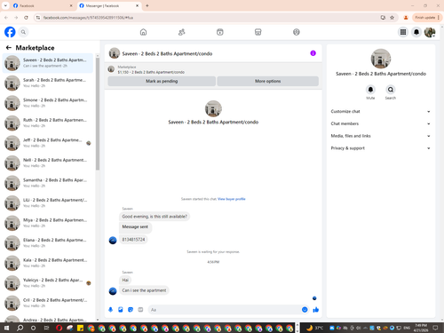This screenshot has width=444, height=333.
Task: Open Cril's conversation in the list
Action: click(x=48, y=303)
